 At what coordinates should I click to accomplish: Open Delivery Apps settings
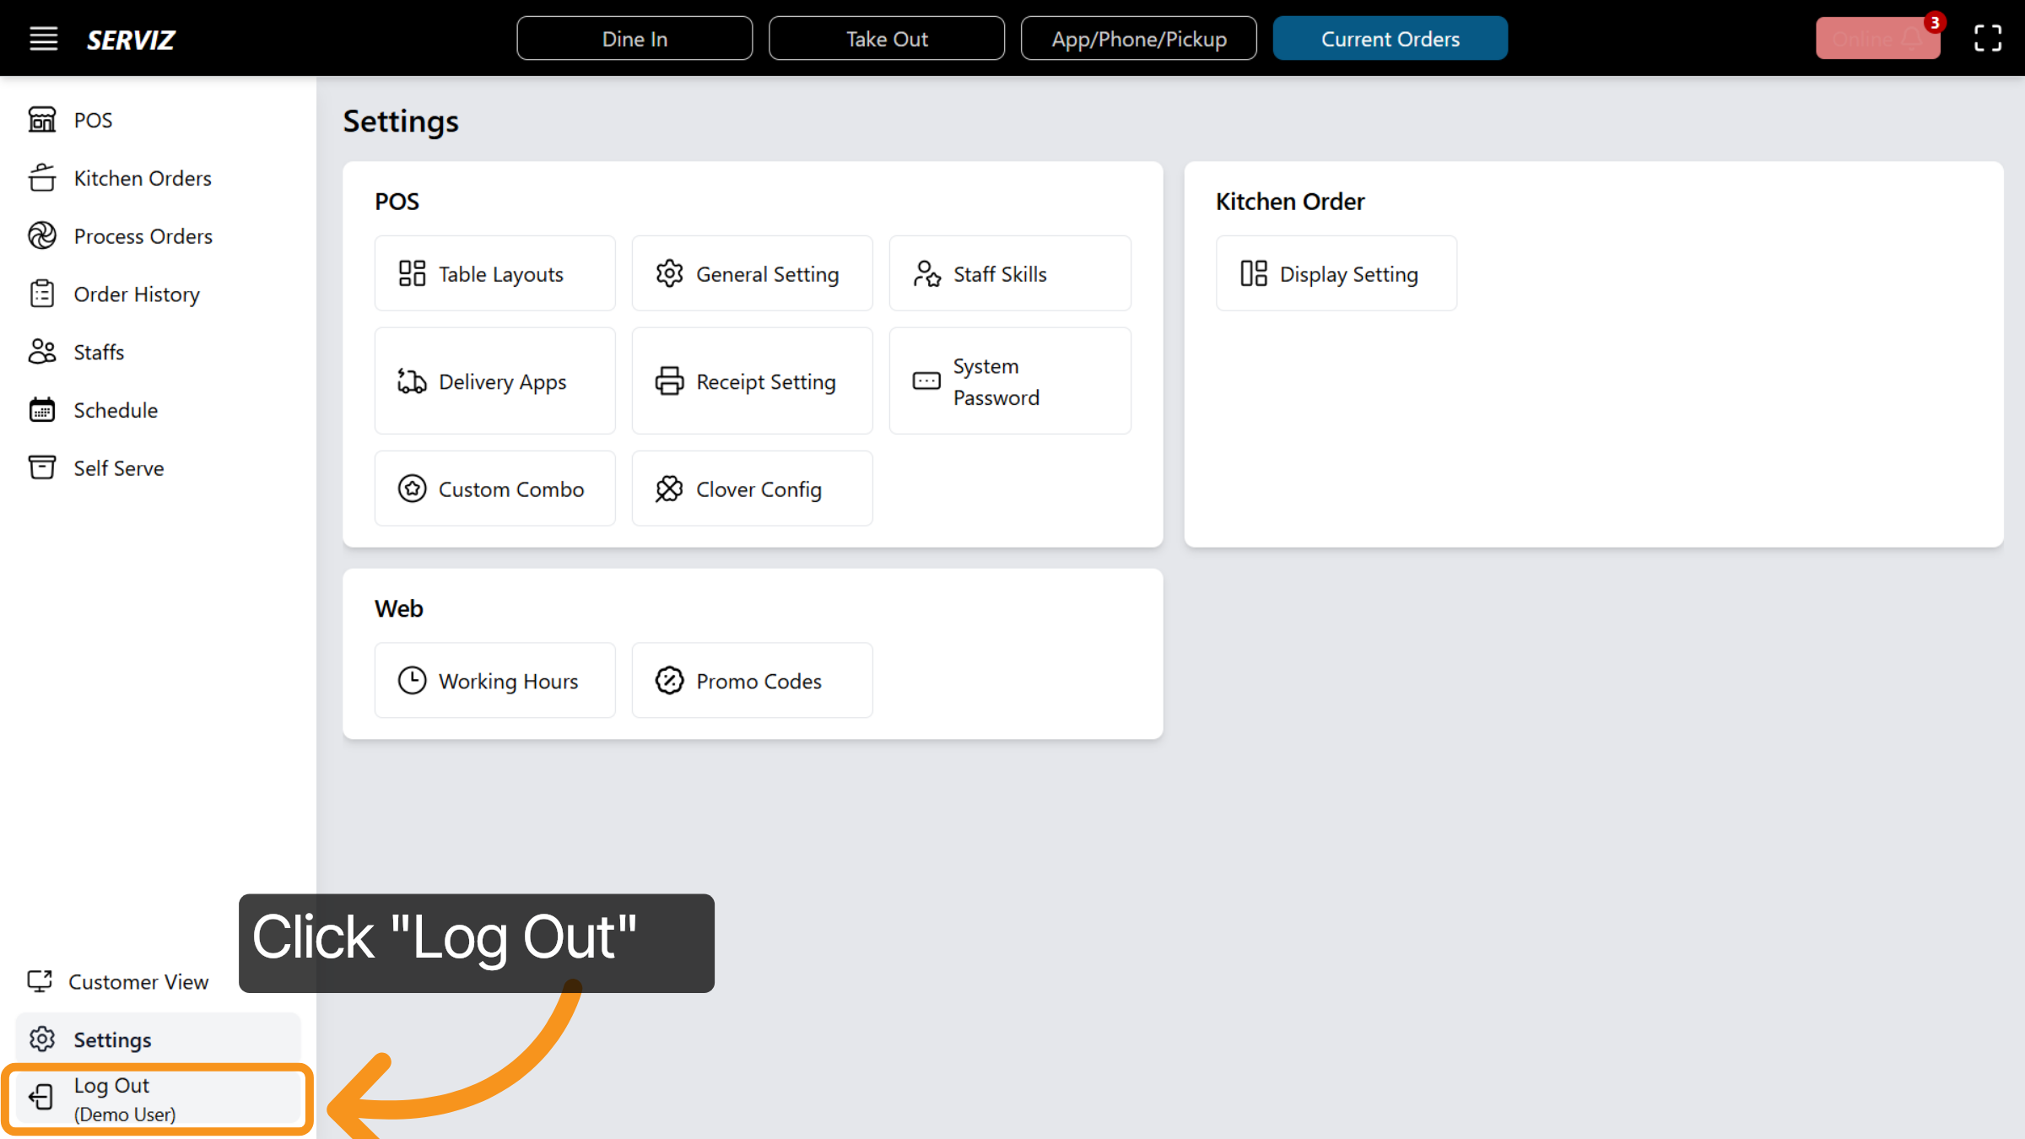pos(494,381)
